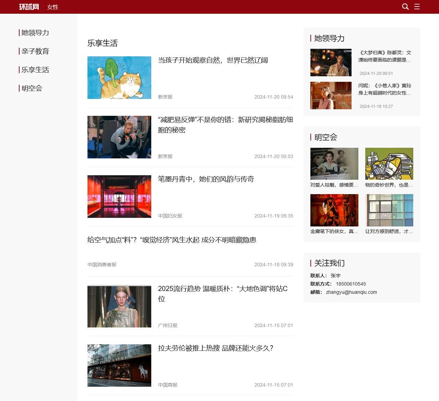This screenshot has width=439, height=401.
Task: Open the search icon in top bar
Action: point(405,7)
